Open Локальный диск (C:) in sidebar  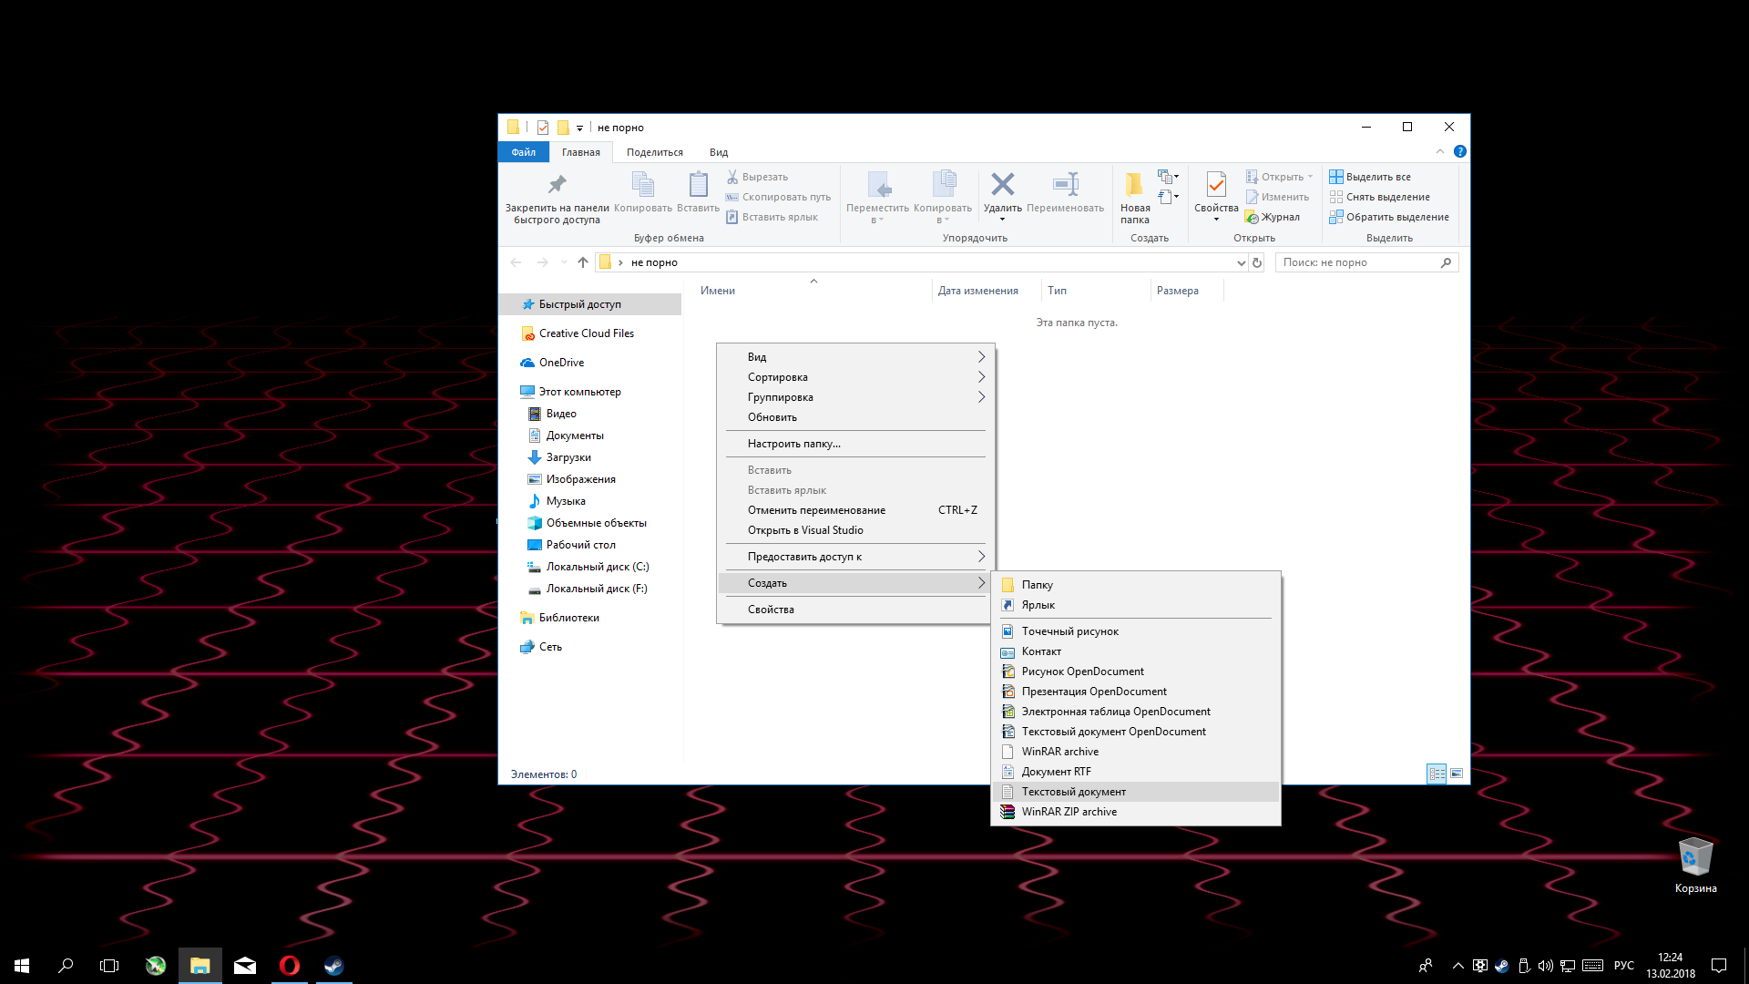point(590,567)
